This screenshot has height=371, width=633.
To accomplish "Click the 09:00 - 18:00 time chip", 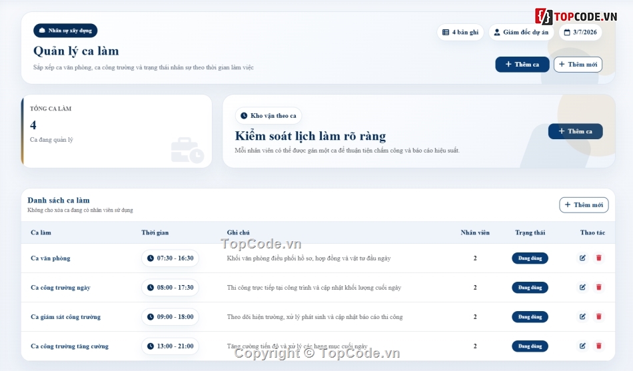I will pos(170,317).
